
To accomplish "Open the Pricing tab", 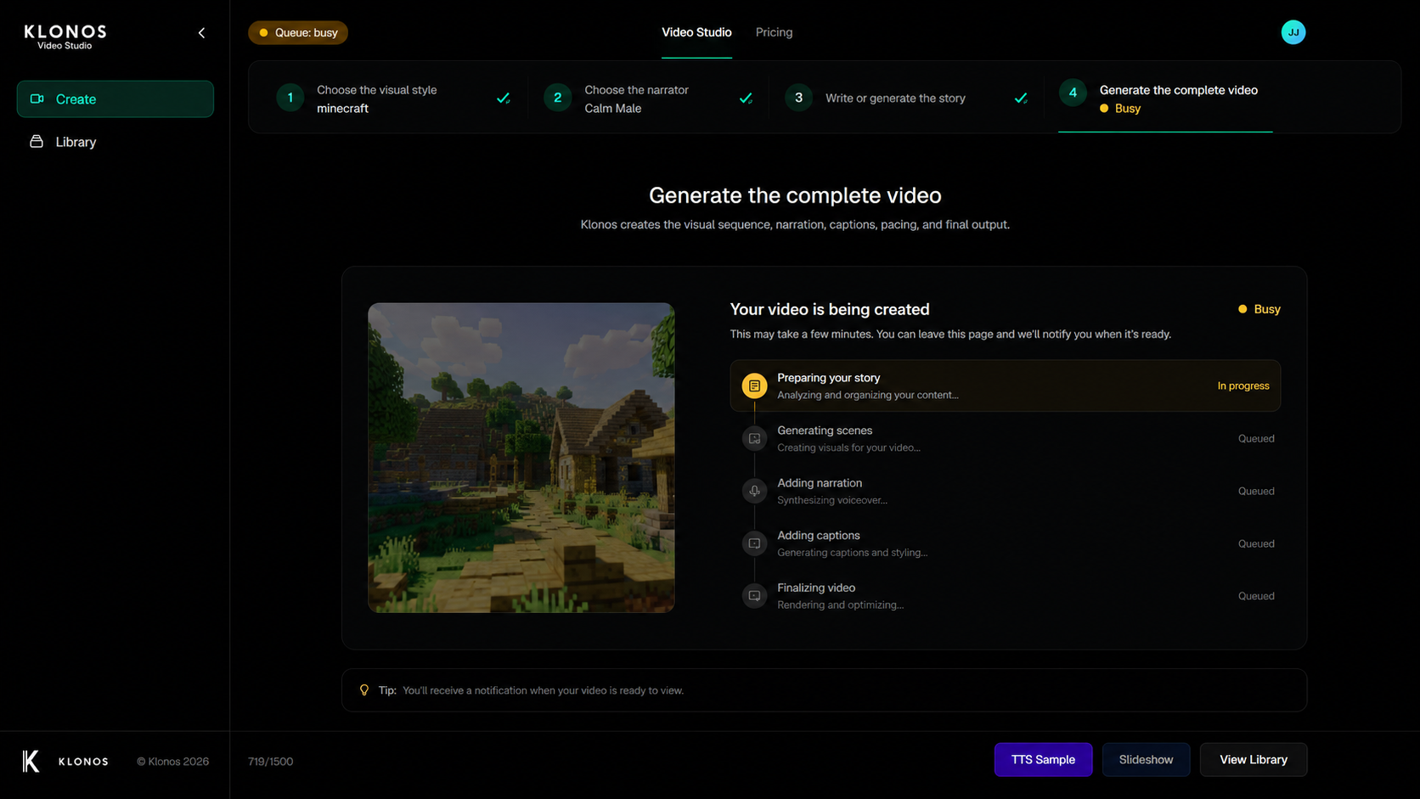I will pyautogui.click(x=774, y=32).
